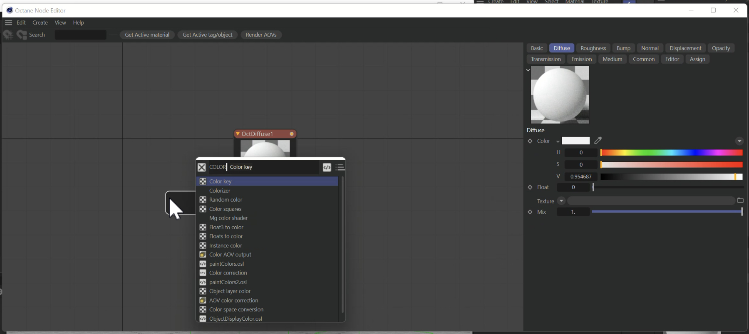
Task: Click the Color key checker icon
Action: (203, 181)
